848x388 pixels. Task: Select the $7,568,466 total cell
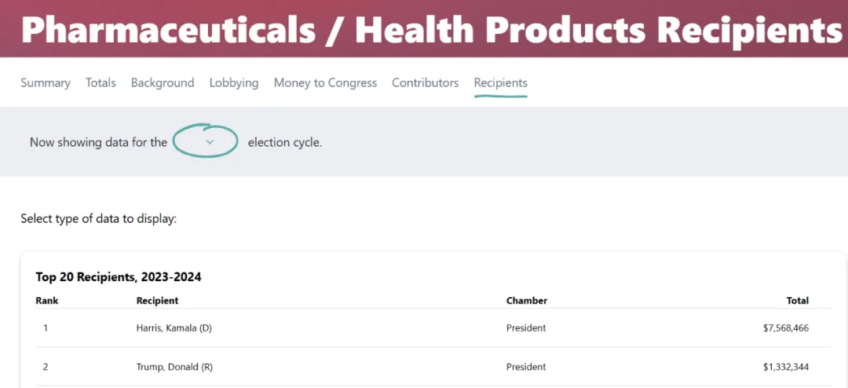783,328
